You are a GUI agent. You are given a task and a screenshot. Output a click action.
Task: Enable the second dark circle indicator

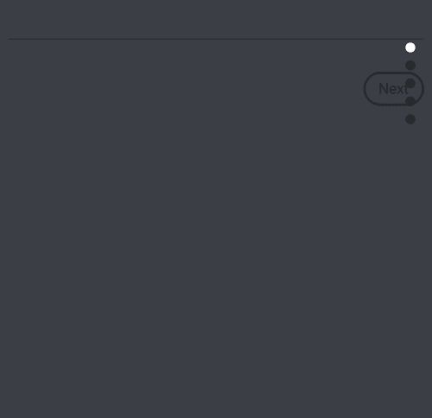[x=410, y=84]
